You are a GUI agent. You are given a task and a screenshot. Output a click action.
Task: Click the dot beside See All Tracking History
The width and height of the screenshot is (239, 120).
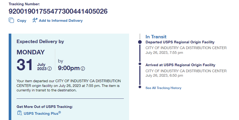click(x=140, y=87)
